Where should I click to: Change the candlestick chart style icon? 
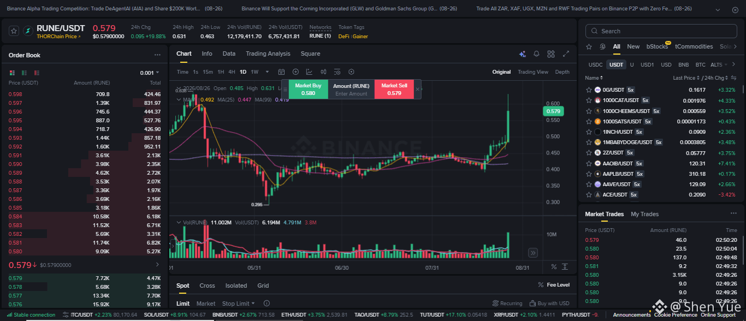(x=323, y=72)
